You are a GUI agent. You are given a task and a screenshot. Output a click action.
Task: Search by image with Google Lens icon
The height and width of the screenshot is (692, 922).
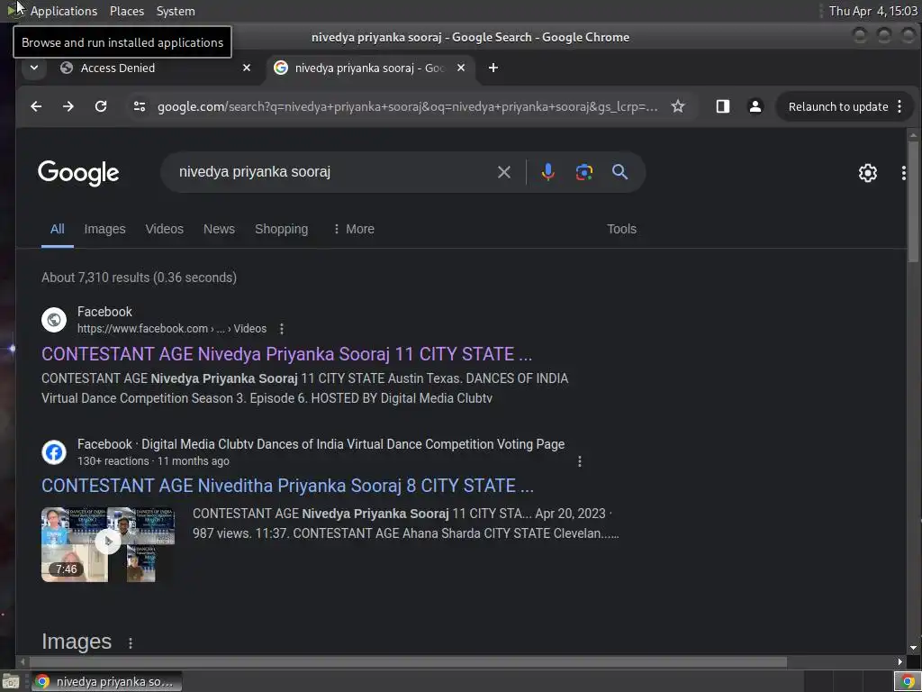tap(583, 172)
